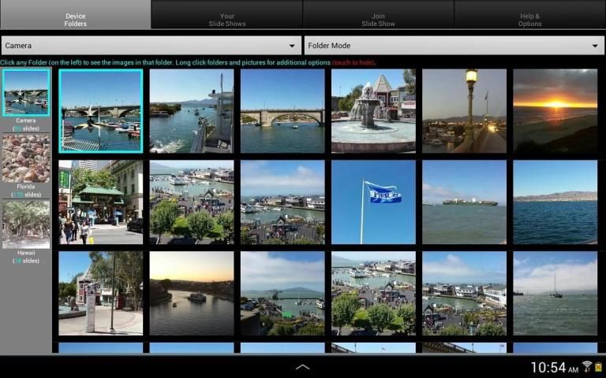The height and width of the screenshot is (378, 606).
Task: Choose the street lamp at dusk photo
Action: (x=464, y=111)
